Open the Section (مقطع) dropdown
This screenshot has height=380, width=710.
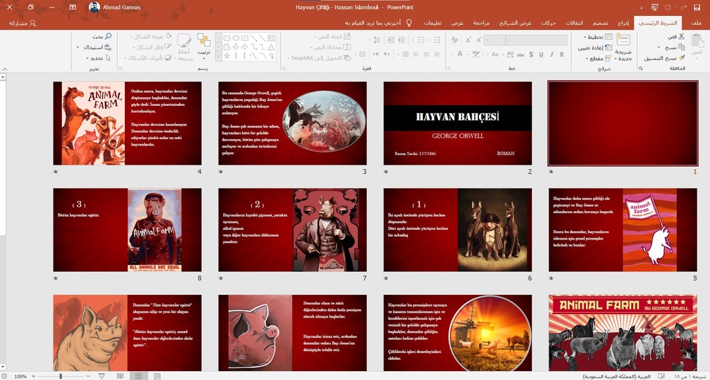click(598, 58)
